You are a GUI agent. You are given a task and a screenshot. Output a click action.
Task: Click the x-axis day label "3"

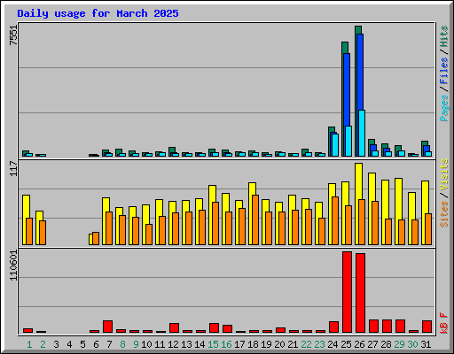tap(56, 344)
